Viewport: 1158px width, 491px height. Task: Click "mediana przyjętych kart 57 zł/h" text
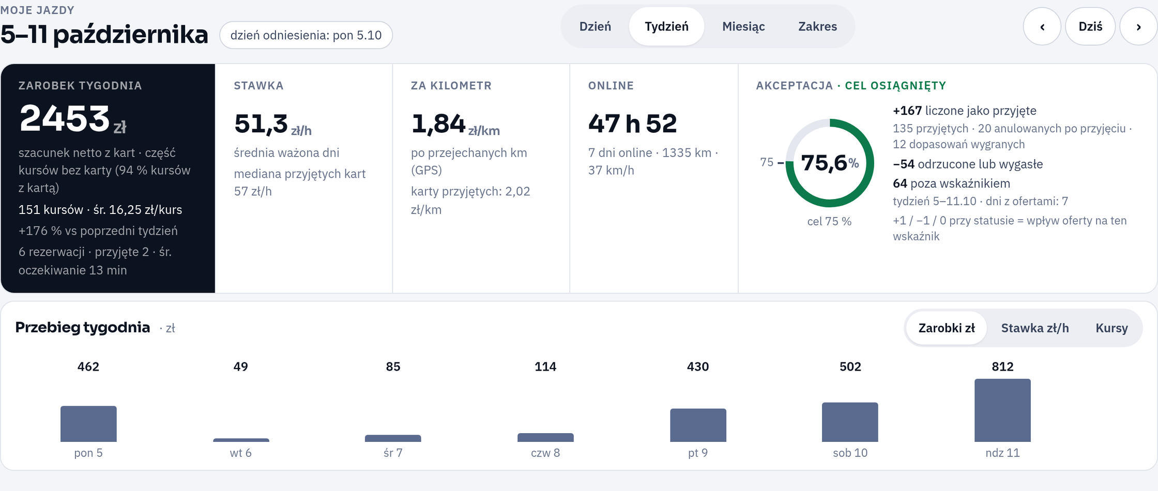point(300,182)
